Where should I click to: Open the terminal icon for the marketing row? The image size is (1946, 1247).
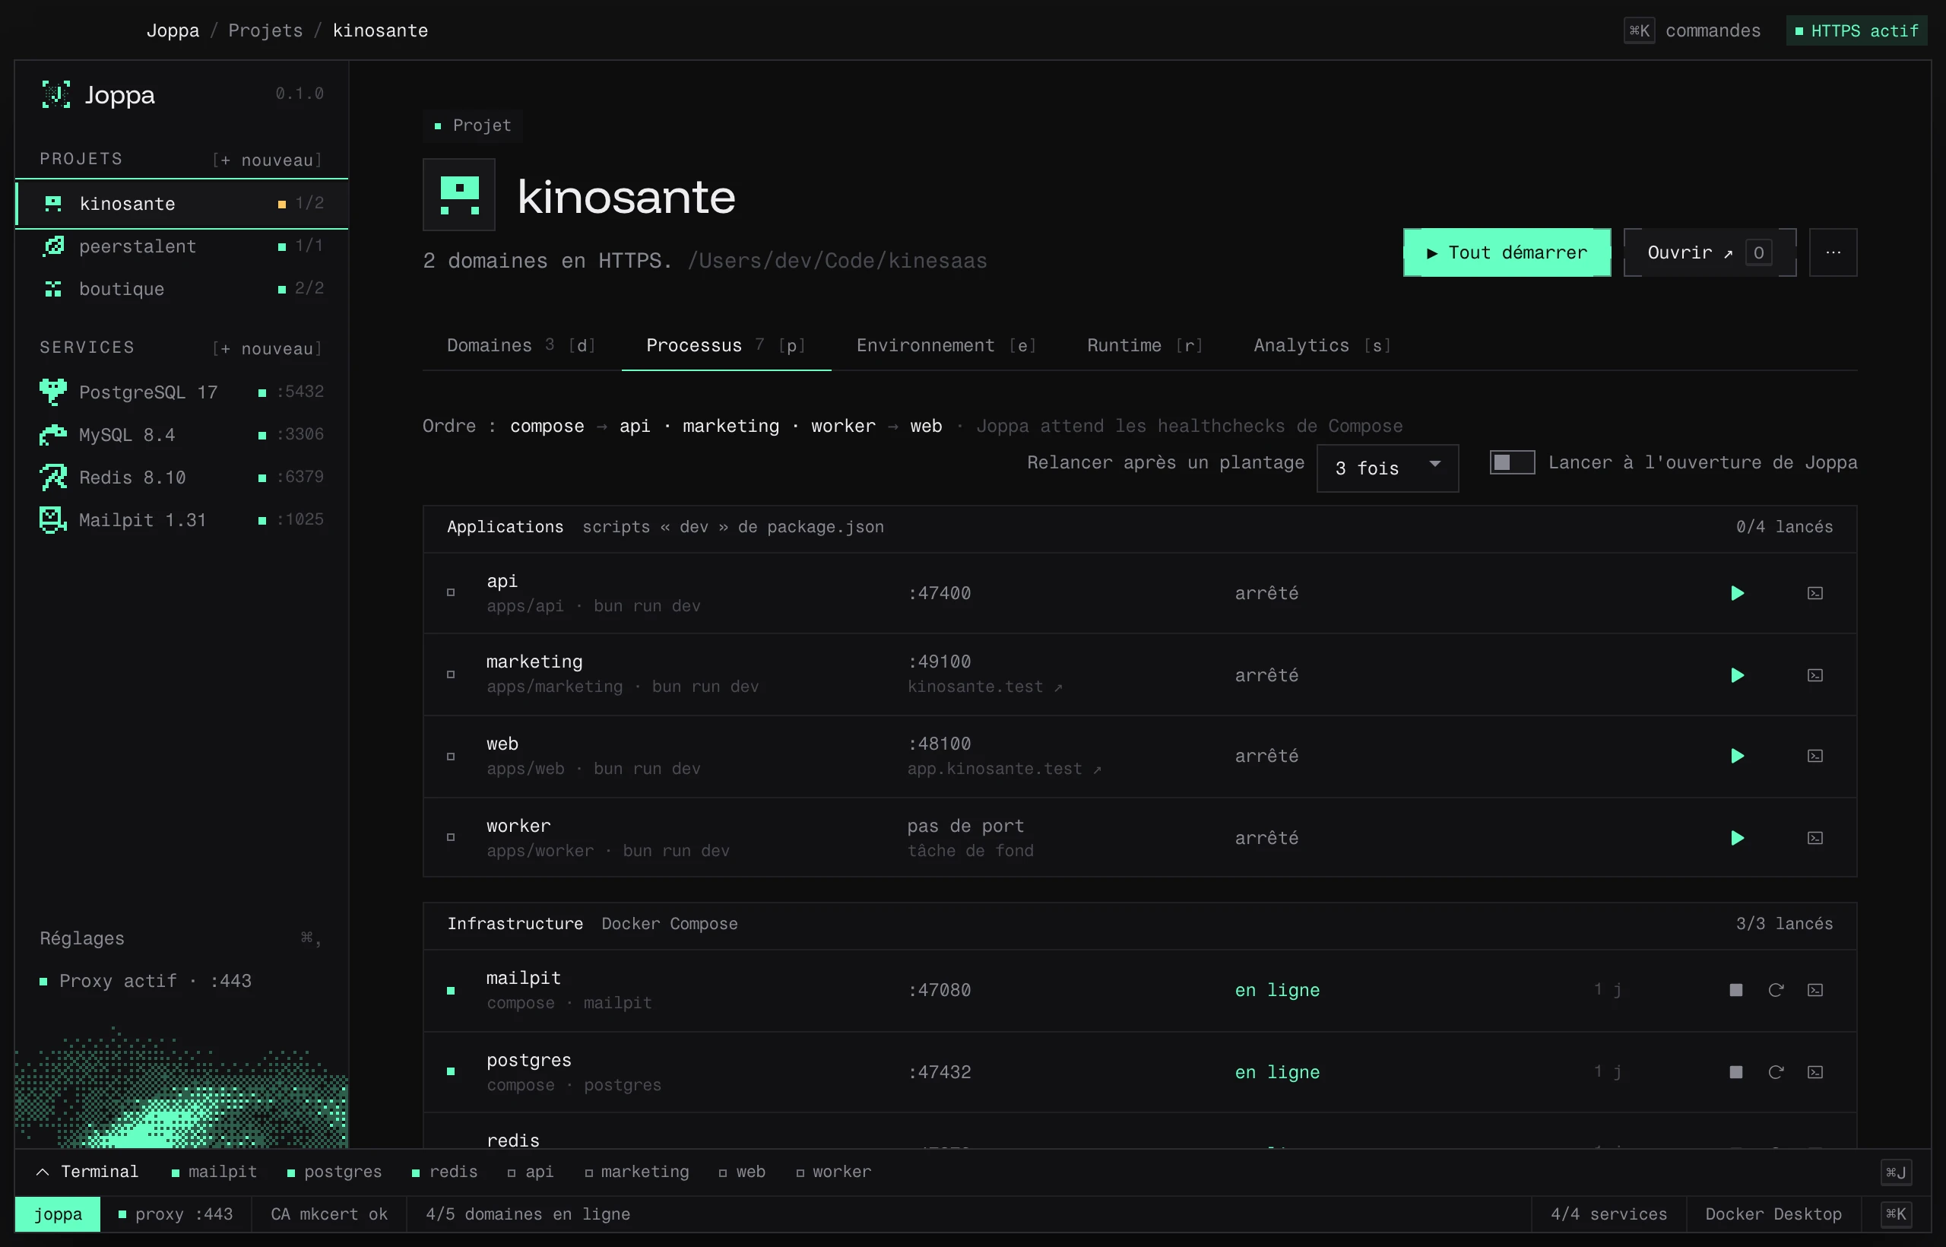[1814, 675]
